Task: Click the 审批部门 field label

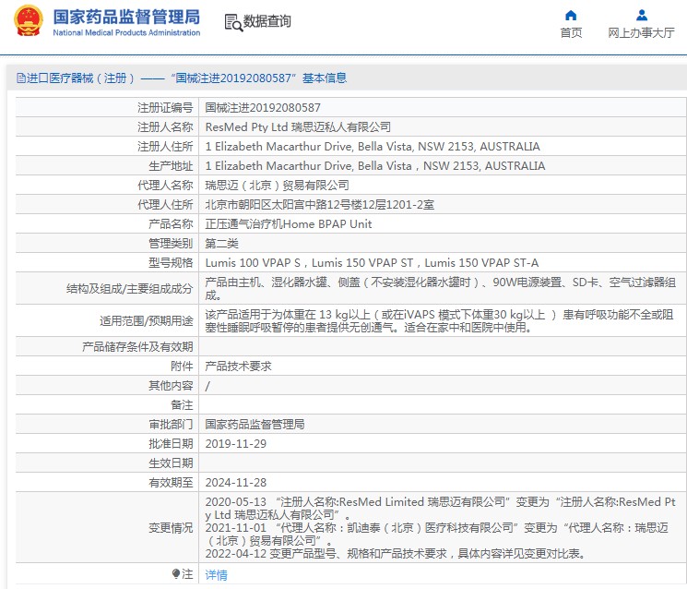Action: click(x=171, y=424)
